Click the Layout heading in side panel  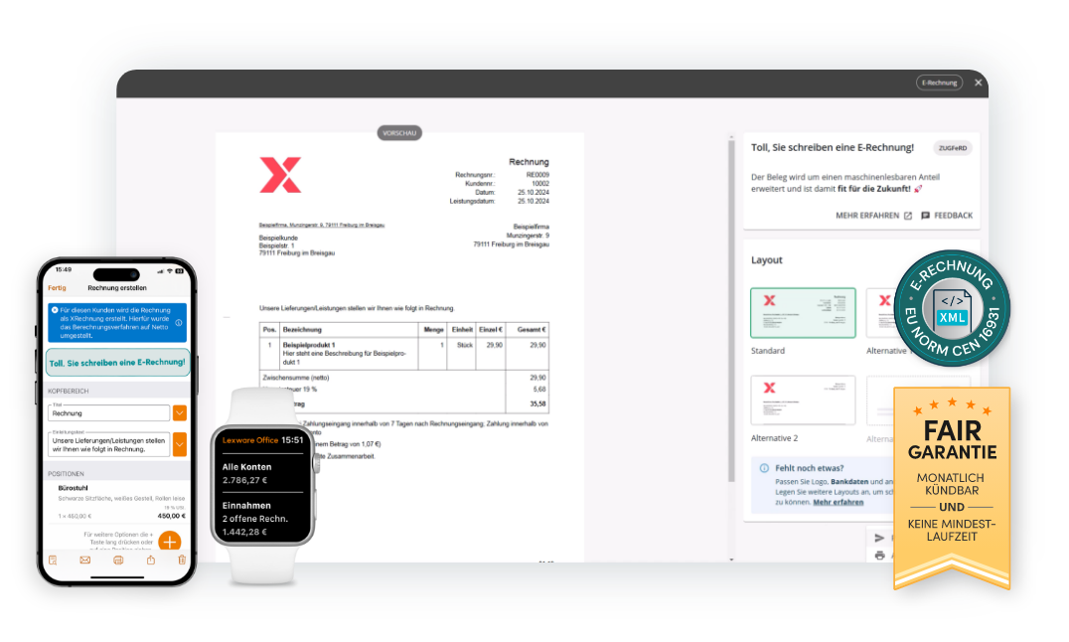[766, 260]
